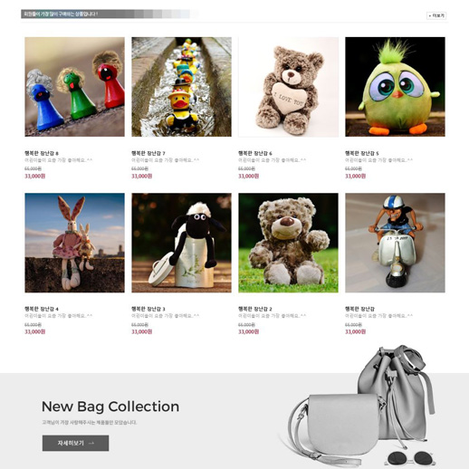Screen dimensions: 469x469
Task: Open the black sheep toy thumbnail
Action: (x=181, y=243)
